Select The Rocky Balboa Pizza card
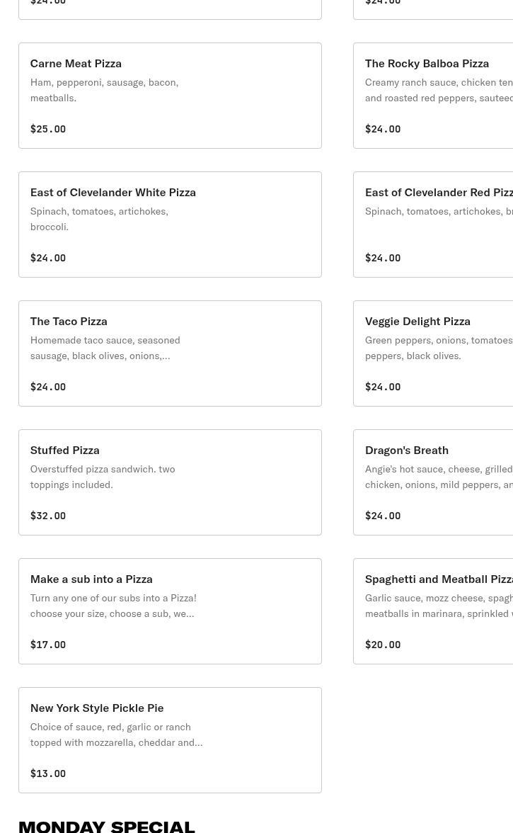513x833 pixels. pos(433,96)
